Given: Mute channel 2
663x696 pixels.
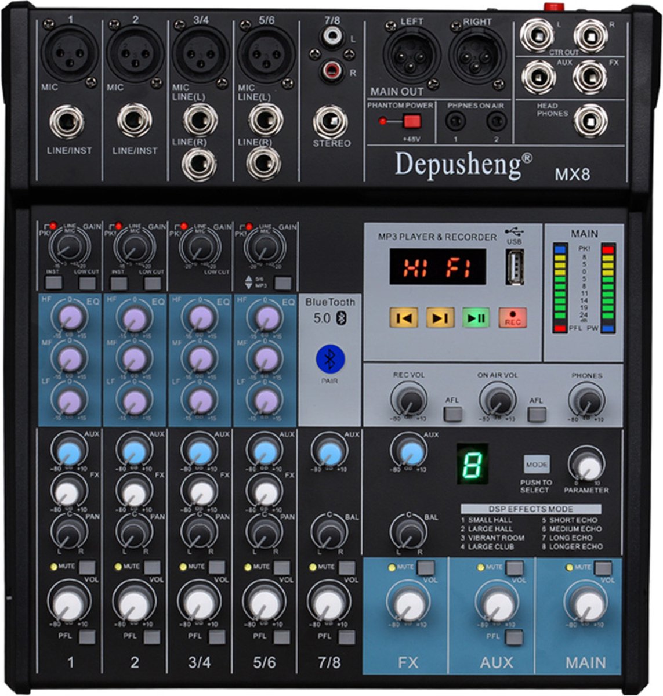Looking at the screenshot, I should 152,567.
